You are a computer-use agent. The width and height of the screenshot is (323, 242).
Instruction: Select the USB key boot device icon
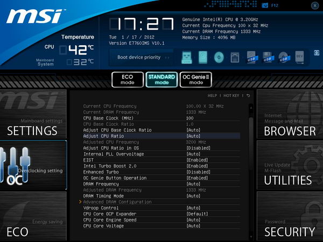point(187,57)
